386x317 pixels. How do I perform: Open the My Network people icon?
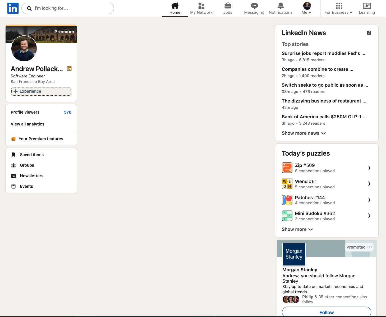point(201,6)
